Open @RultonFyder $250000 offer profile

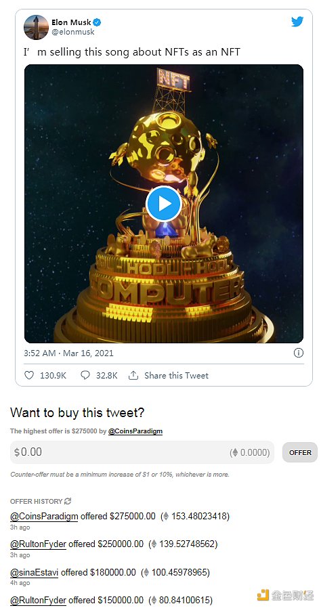[38, 544]
